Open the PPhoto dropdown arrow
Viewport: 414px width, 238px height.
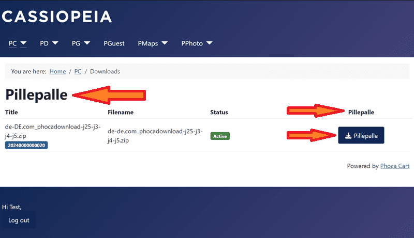(208, 43)
